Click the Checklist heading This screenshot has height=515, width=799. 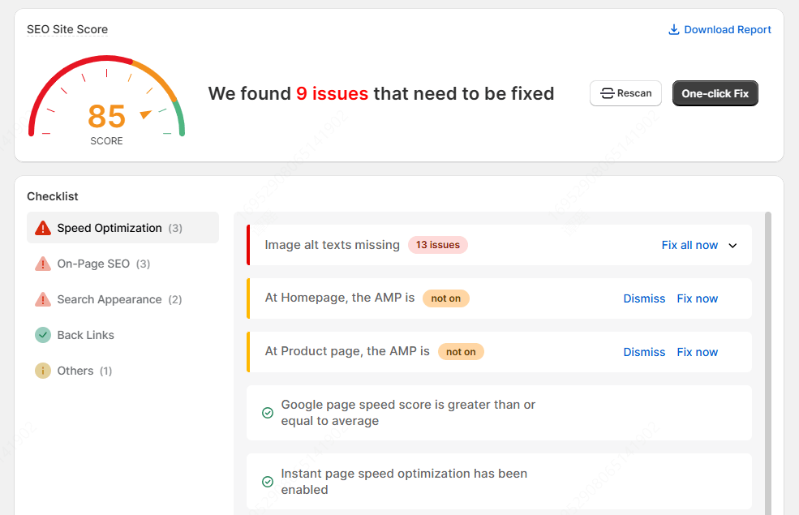click(x=53, y=196)
